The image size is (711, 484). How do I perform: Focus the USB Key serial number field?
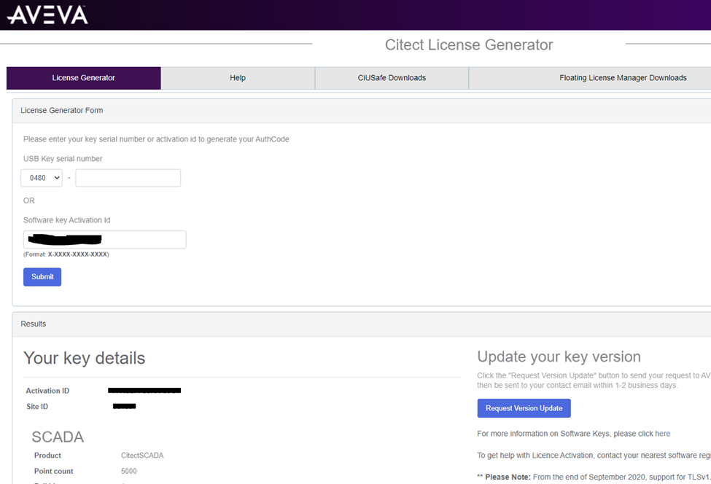click(x=128, y=178)
